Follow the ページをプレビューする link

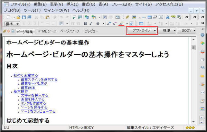38,111
